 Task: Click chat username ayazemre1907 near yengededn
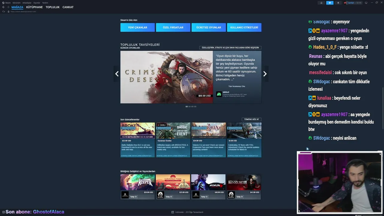coord(334,31)
